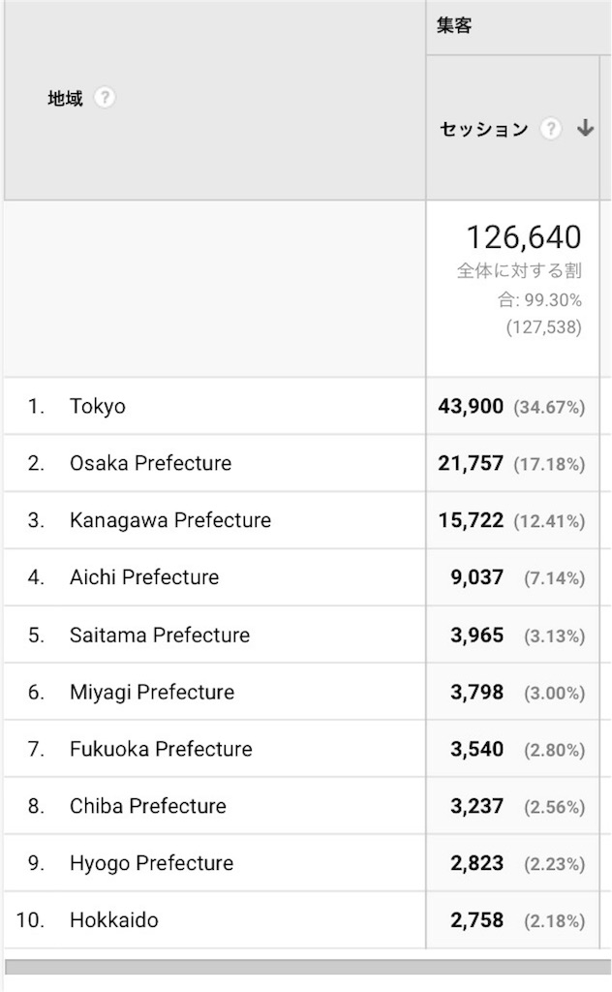612x992 pixels.
Task: Click Osaka sessions value 21,757
Action: click(471, 464)
